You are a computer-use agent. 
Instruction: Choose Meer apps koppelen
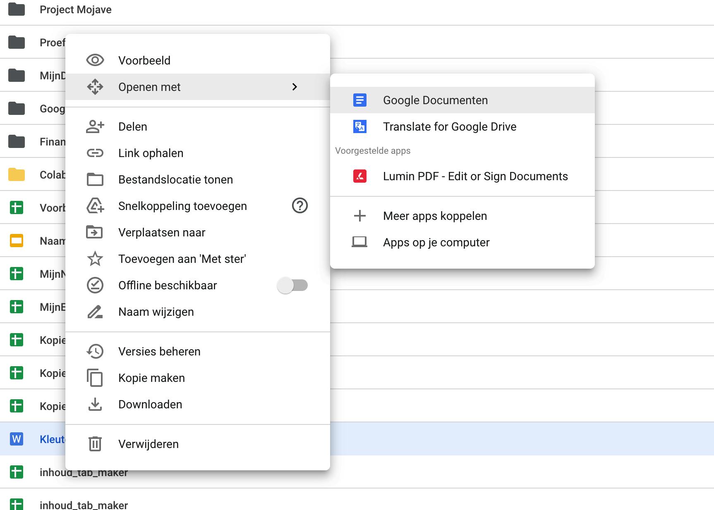pos(435,216)
